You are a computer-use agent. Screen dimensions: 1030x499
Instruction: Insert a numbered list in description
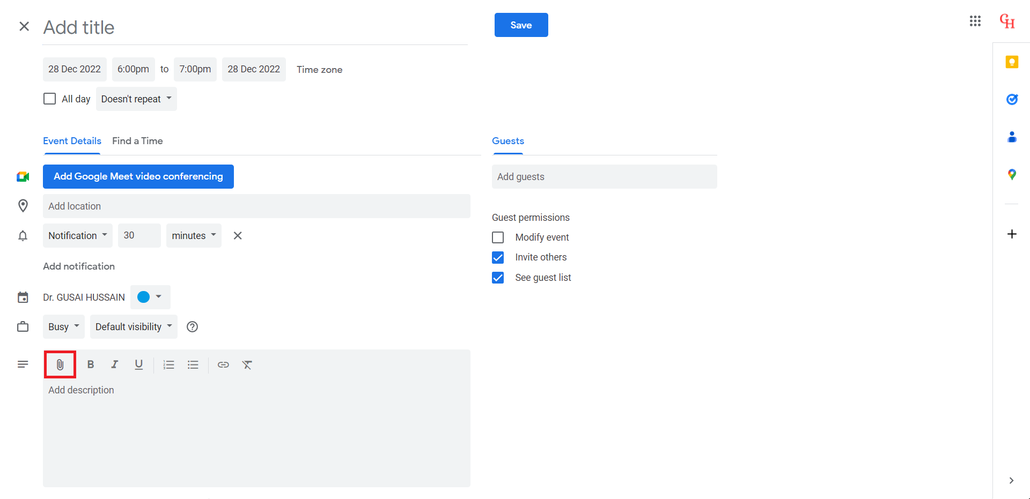point(169,365)
